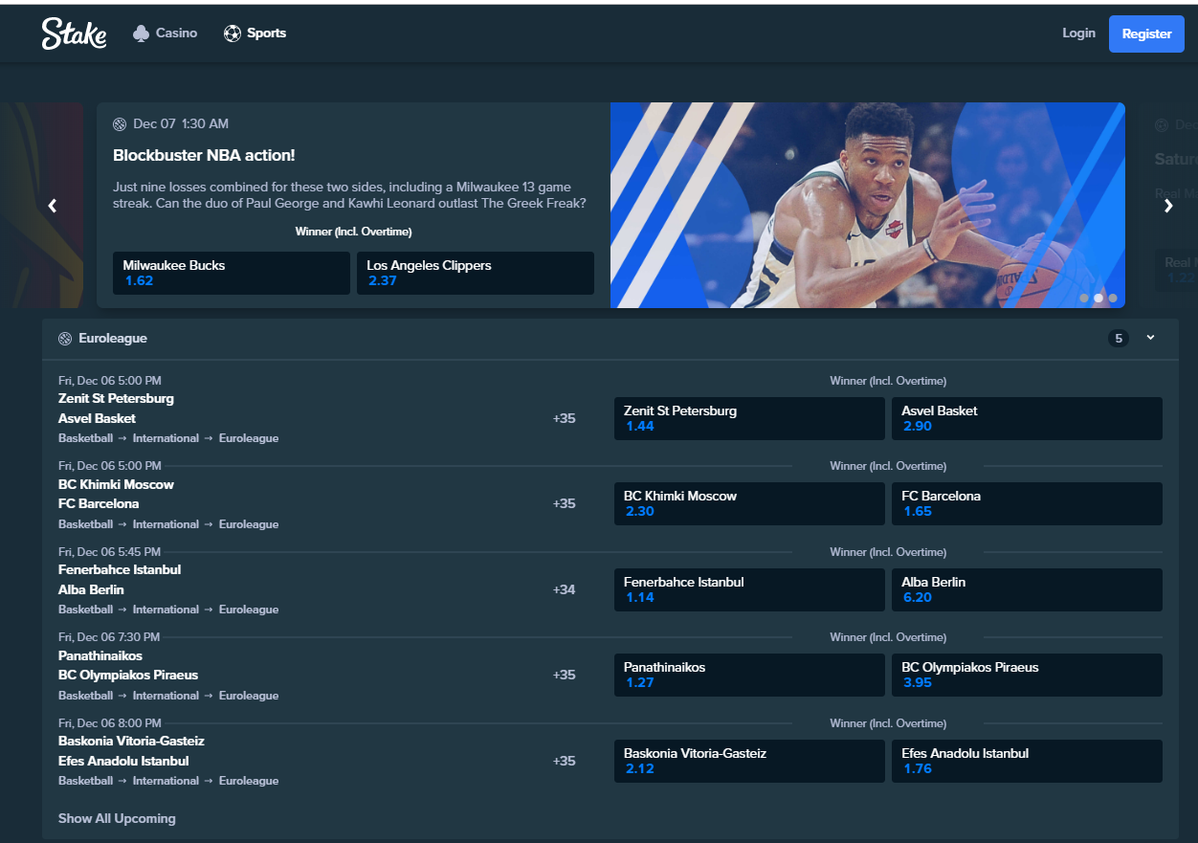Viewport: 1198px width, 843px height.
Task: Select the third carousel pagination dot
Action: click(1113, 298)
